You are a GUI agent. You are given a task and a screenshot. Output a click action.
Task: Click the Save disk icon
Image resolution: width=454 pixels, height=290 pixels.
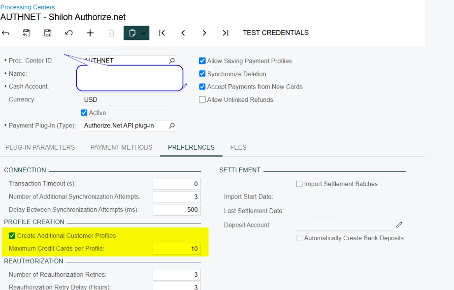tap(48, 33)
